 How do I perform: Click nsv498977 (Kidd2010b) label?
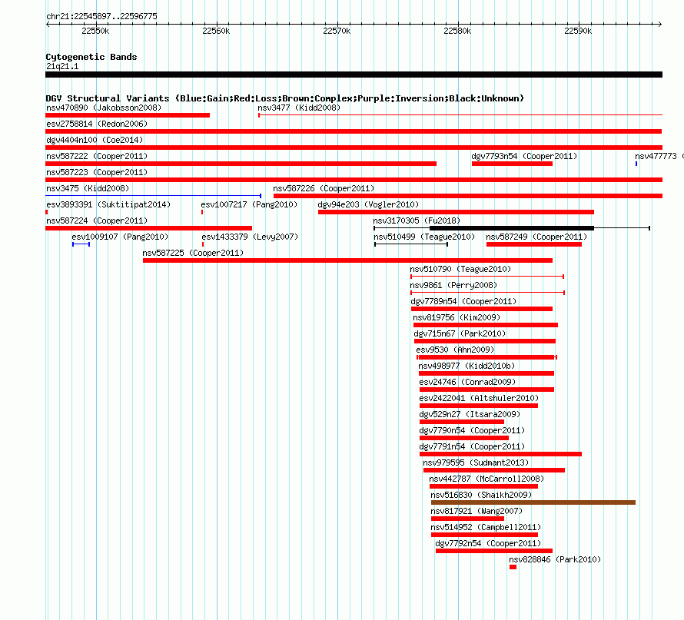(467, 366)
